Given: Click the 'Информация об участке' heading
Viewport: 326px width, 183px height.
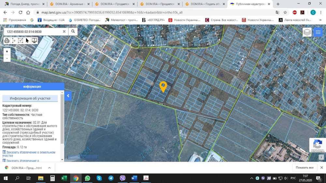Looking at the screenshot, I should (x=30, y=98).
